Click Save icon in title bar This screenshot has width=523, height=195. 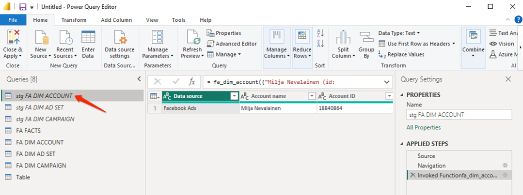[23, 7]
